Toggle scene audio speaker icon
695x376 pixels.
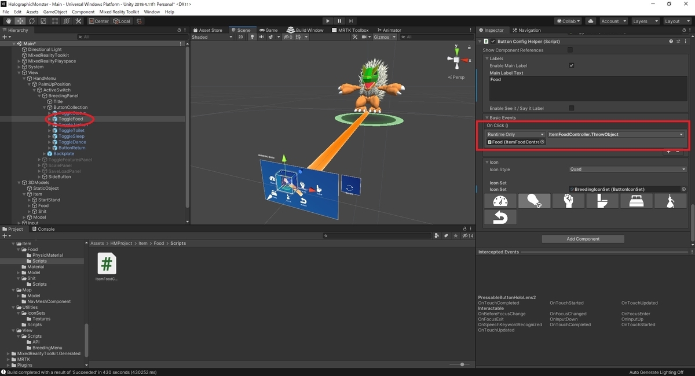point(261,37)
